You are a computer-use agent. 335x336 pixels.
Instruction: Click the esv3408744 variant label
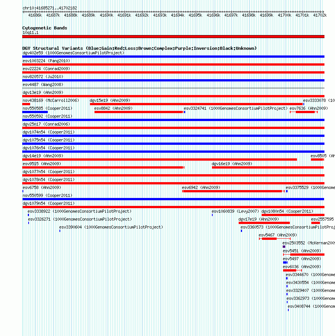pyautogui.click(x=311, y=307)
